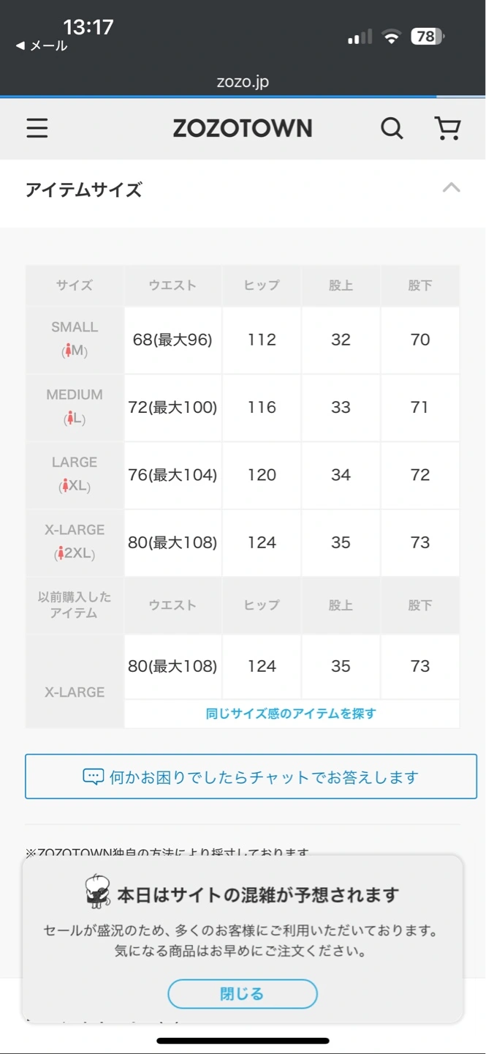
Task: Tap the ZOZOTOWN logo
Action: pyautogui.click(x=243, y=129)
